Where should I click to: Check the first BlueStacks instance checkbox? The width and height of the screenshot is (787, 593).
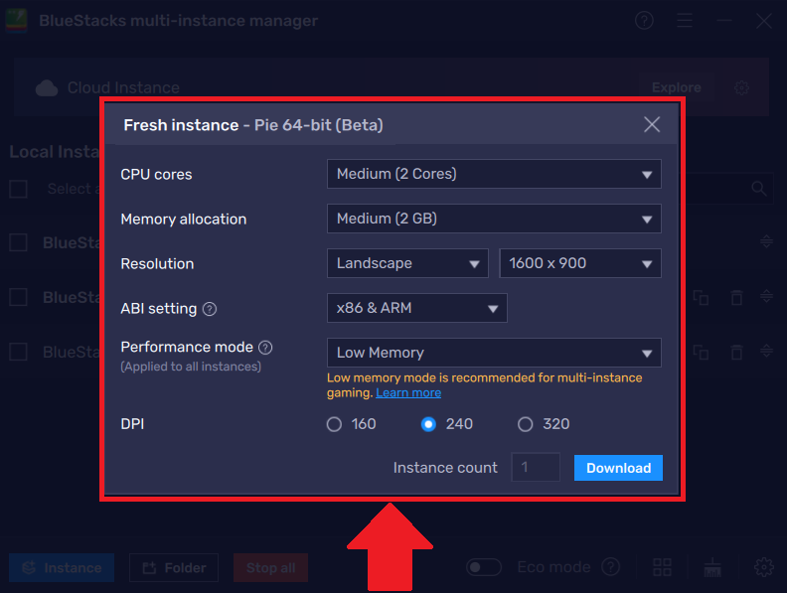pyautogui.click(x=19, y=242)
